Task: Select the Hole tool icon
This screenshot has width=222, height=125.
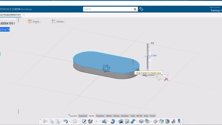Action: (x=127, y=121)
